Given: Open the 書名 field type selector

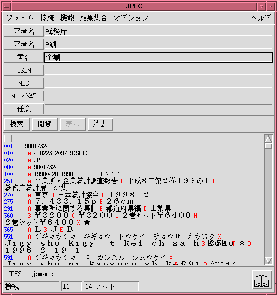Looking at the screenshot, I should click(x=24, y=57).
